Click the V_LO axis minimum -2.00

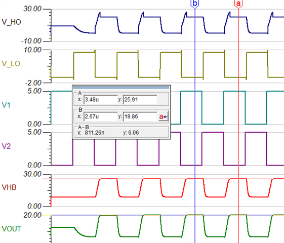(33, 83)
